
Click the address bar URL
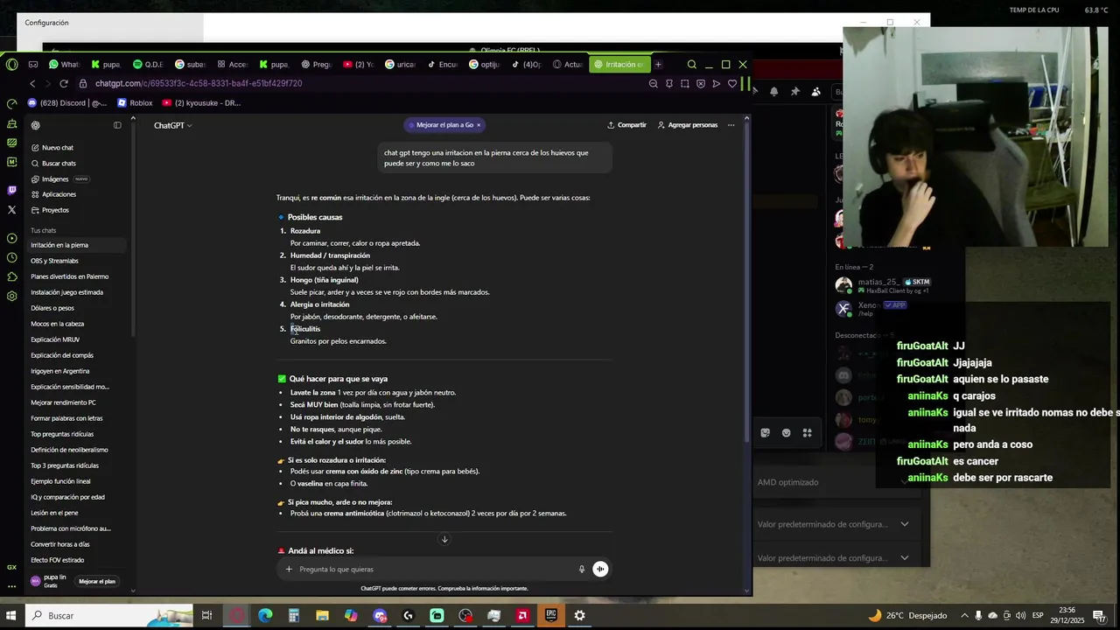(199, 83)
